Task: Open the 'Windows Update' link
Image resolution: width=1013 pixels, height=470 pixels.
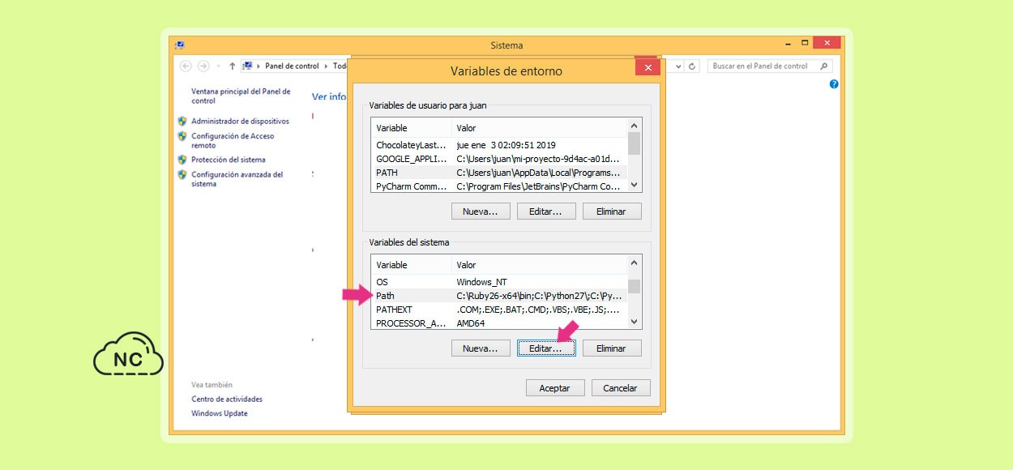Action: tap(220, 413)
